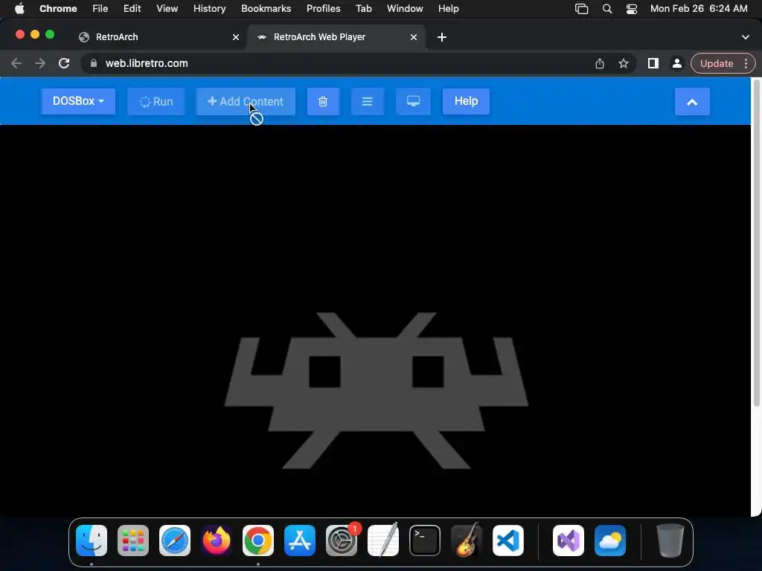Image resolution: width=762 pixels, height=571 pixels.
Task: Open the Weather app from the dock
Action: click(610, 541)
